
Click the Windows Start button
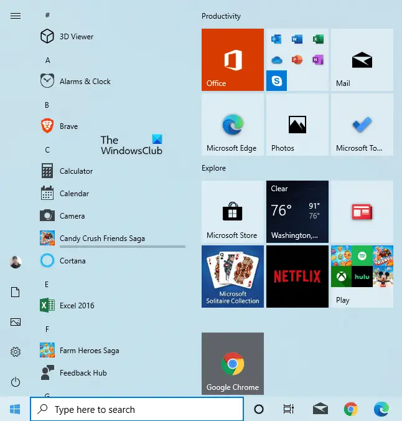(x=15, y=409)
